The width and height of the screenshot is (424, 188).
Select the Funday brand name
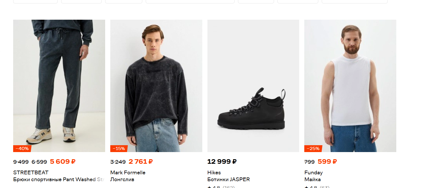[x=313, y=173]
